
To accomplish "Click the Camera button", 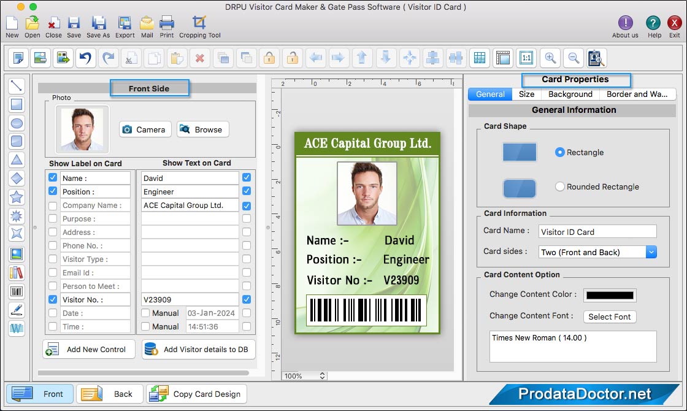I will tap(145, 129).
